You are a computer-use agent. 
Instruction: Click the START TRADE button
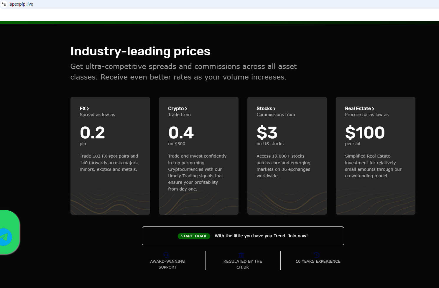tap(194, 236)
